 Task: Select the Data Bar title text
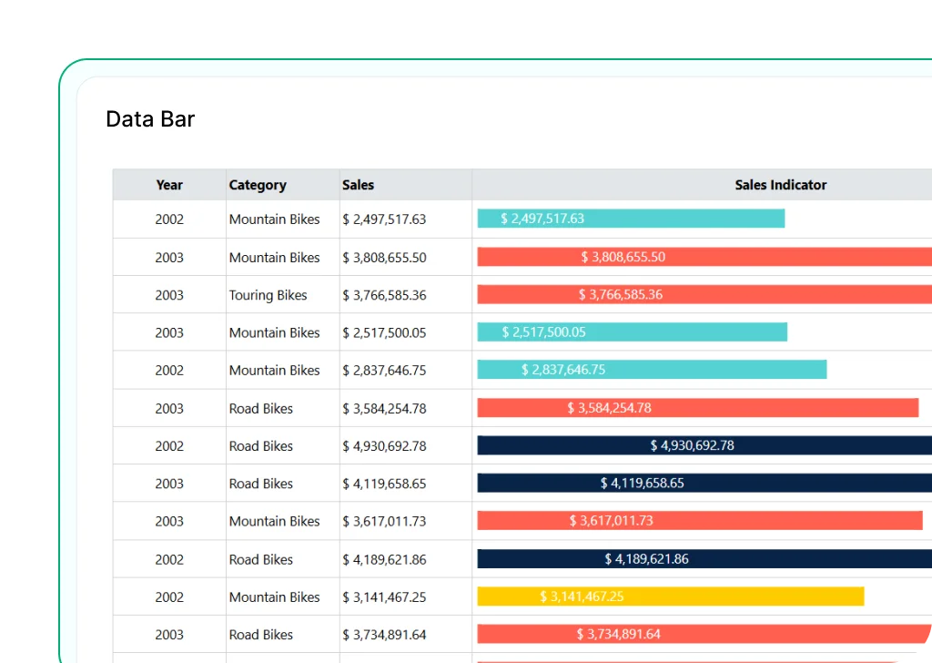click(150, 118)
